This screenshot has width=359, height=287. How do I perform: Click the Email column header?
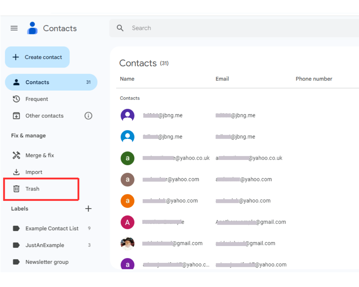222,79
